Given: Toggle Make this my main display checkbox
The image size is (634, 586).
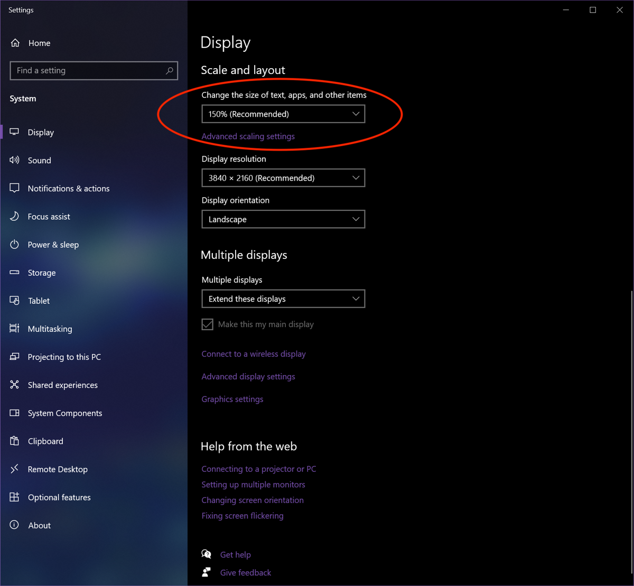Looking at the screenshot, I should coord(208,324).
